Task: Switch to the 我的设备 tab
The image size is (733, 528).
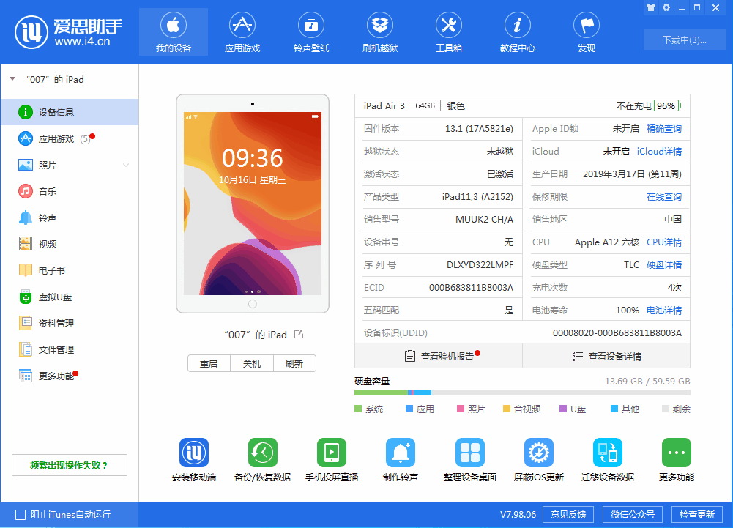Action: (173, 31)
